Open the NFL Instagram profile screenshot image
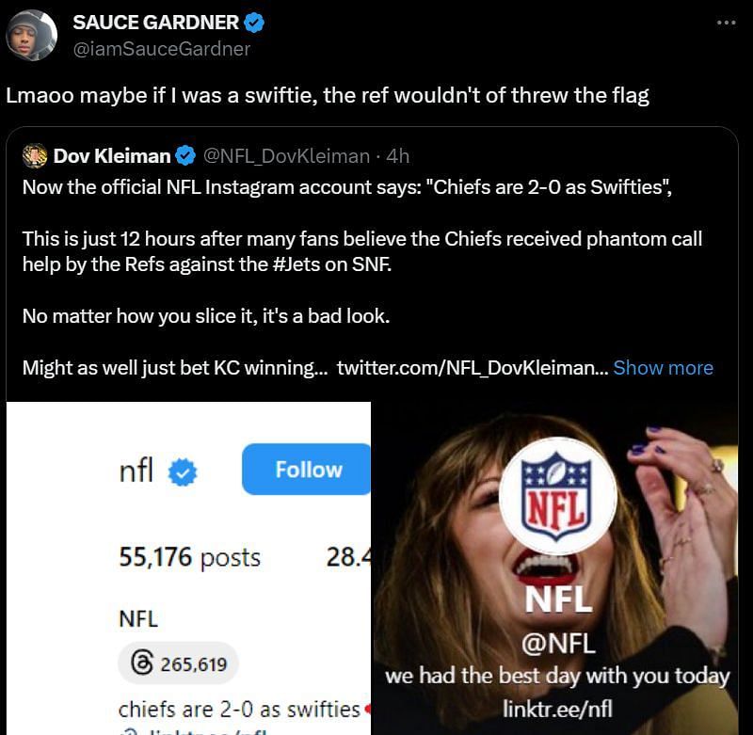Screen dimensions: 753x735 pyautogui.click(x=188, y=567)
